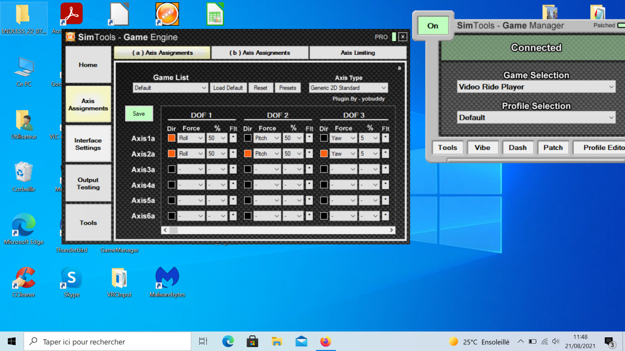
Task: Switch to the (b) Axis Assignments tab
Action: pyautogui.click(x=260, y=53)
